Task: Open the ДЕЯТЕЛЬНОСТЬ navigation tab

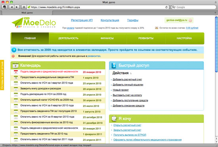Action: 68,38
